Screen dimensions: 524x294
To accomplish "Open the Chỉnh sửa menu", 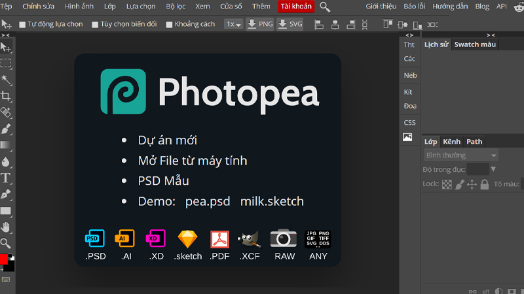I will [x=38, y=7].
